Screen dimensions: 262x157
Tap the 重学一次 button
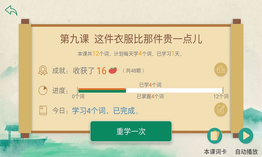[x=131, y=131]
